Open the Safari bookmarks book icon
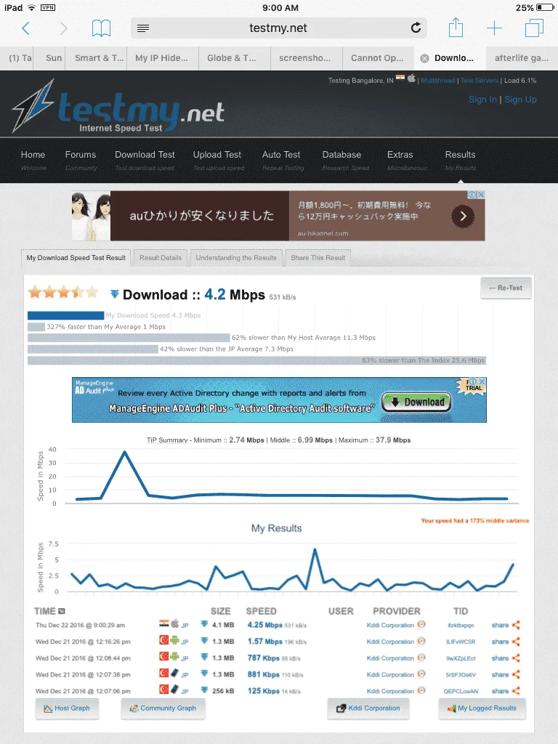Image resolution: width=558 pixels, height=744 pixels. click(x=101, y=28)
